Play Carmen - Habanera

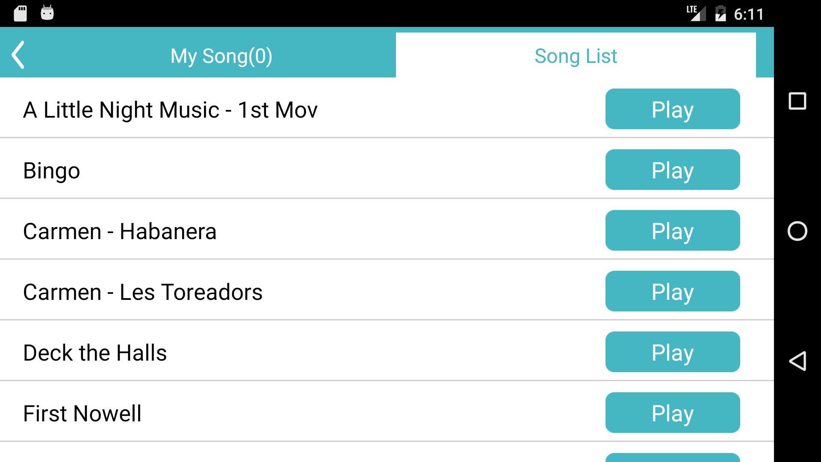pos(672,231)
